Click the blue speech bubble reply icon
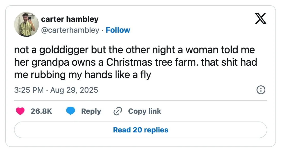The height and width of the screenshot is (155, 283). [x=70, y=111]
